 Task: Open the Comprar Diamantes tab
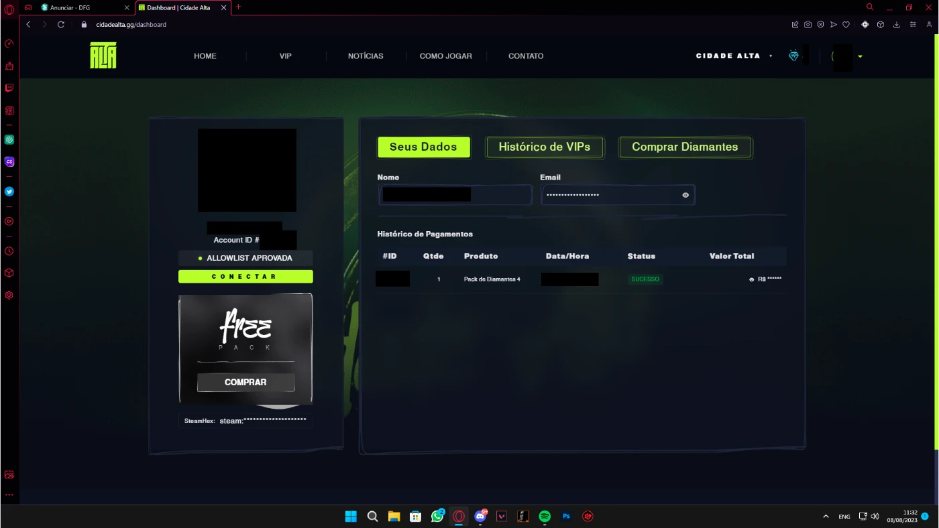(685, 147)
